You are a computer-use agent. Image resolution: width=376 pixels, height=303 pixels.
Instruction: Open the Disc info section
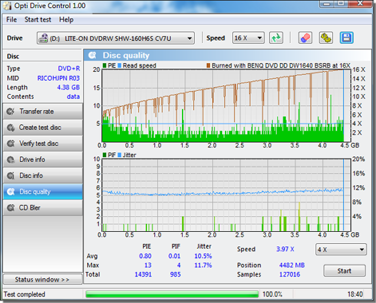(43, 176)
